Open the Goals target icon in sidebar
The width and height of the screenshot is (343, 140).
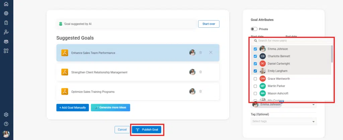click(6, 13)
